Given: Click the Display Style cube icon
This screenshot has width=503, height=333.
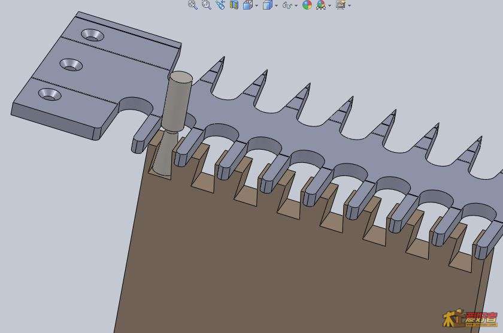Looking at the screenshot, I should pyautogui.click(x=267, y=5).
